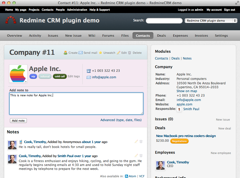Open the Administration menu

tap(77, 10)
